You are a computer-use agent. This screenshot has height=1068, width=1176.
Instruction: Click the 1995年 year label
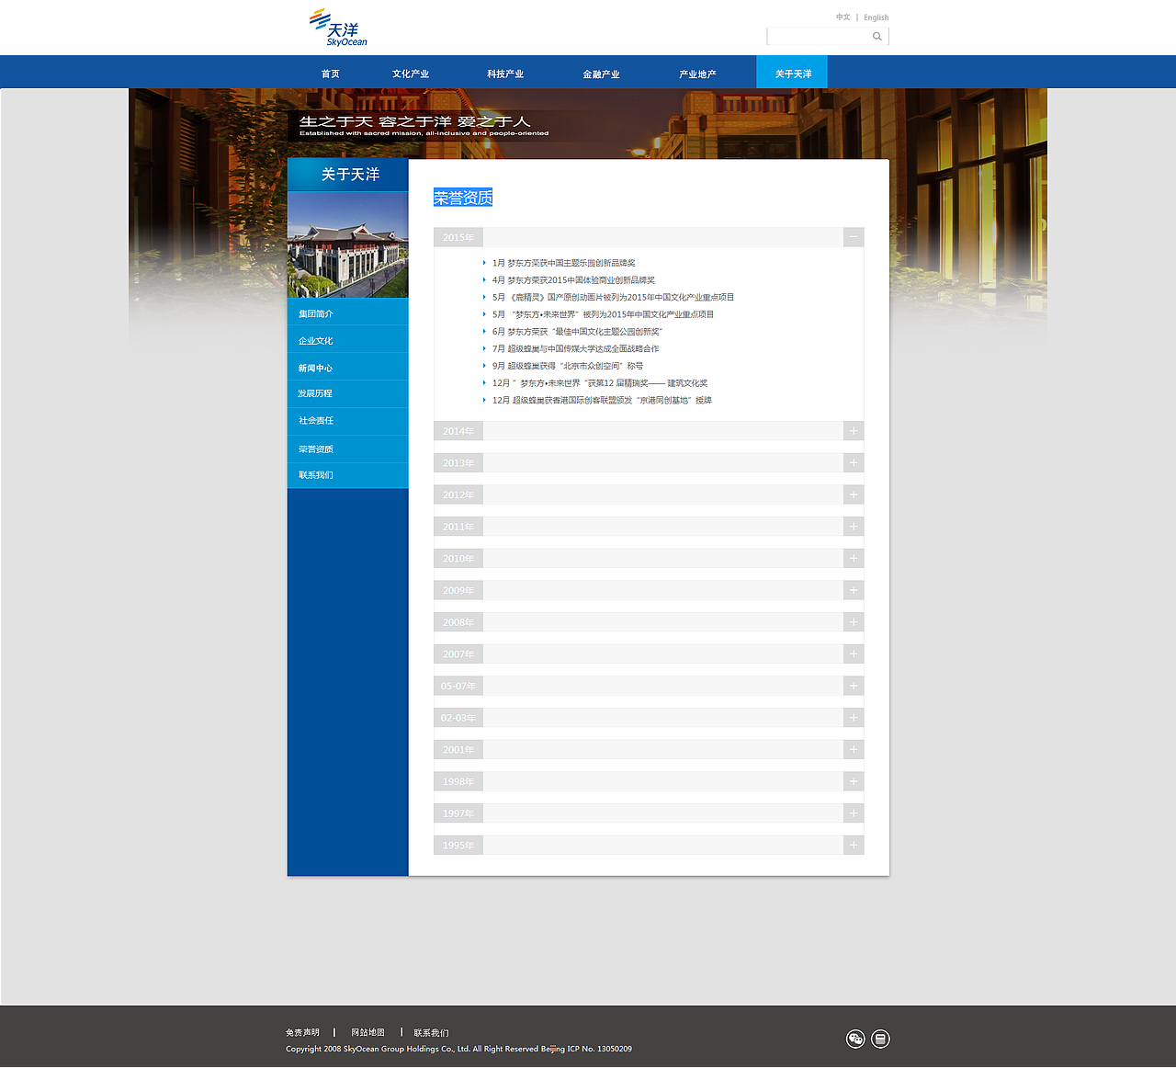(458, 845)
